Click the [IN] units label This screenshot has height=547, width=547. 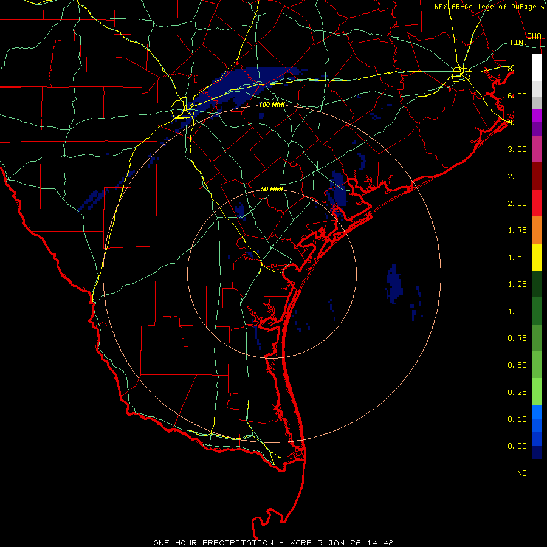[x=519, y=42]
